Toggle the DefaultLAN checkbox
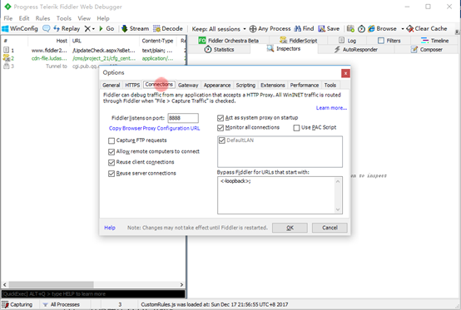Viewport: 461px width, 310px height. pyautogui.click(x=222, y=140)
